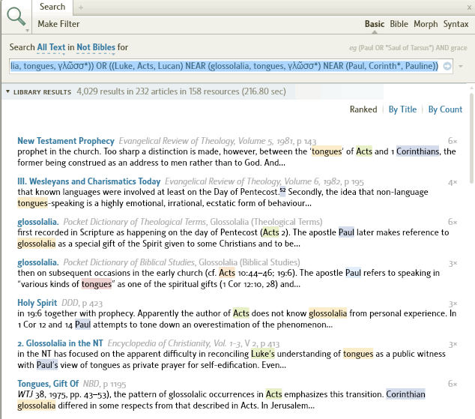Open Tongues, Gift Of NBD result
Viewport: 475px width, 419px height.
pyautogui.click(x=48, y=384)
